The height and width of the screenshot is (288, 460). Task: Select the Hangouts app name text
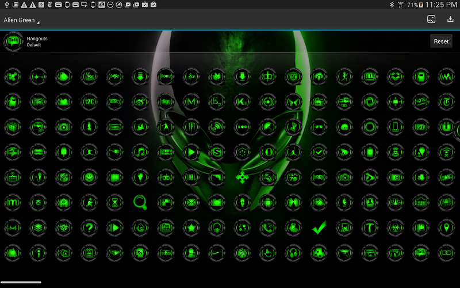pos(37,39)
